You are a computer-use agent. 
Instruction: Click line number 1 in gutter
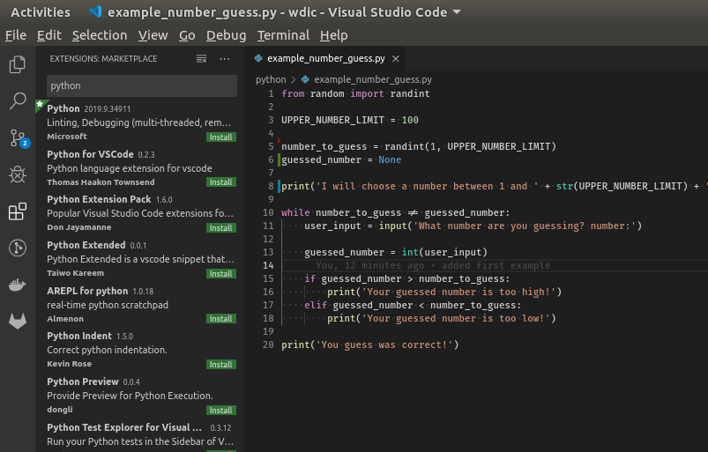click(x=271, y=93)
